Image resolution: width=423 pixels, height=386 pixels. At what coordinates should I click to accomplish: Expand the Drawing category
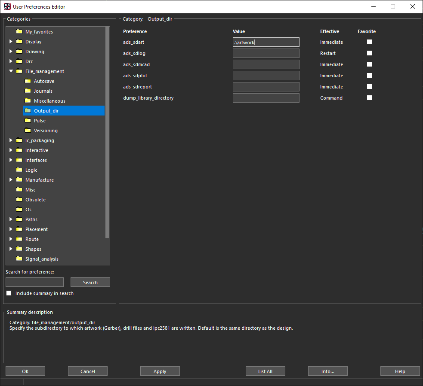click(11, 51)
